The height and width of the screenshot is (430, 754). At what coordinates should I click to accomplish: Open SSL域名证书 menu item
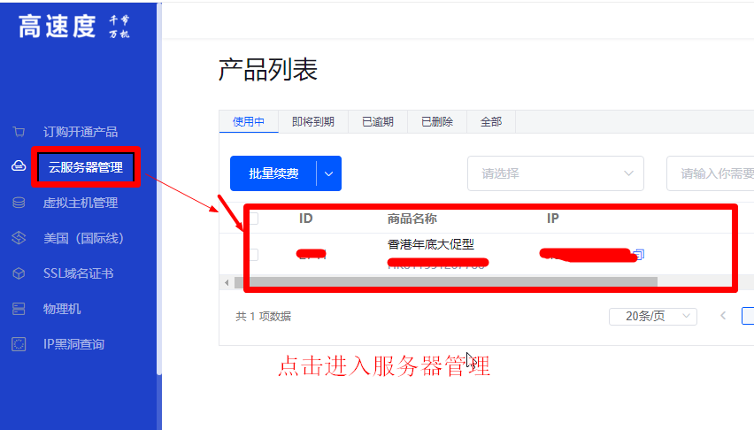pyautogui.click(x=79, y=273)
